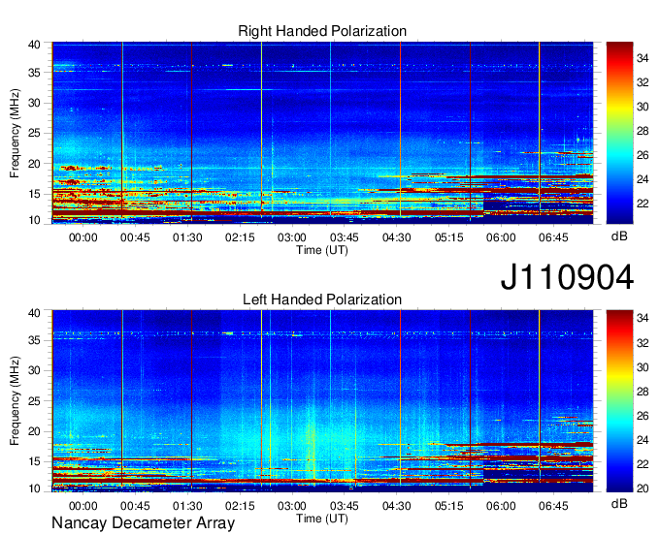Click the 02:15 time tick of Left Handed plot

240,506
